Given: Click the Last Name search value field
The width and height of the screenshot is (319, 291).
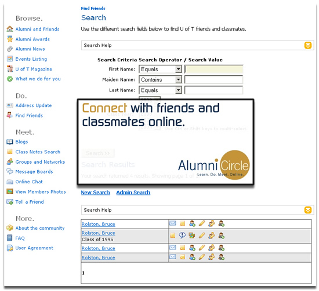Looking at the screenshot, I should click(213, 90).
